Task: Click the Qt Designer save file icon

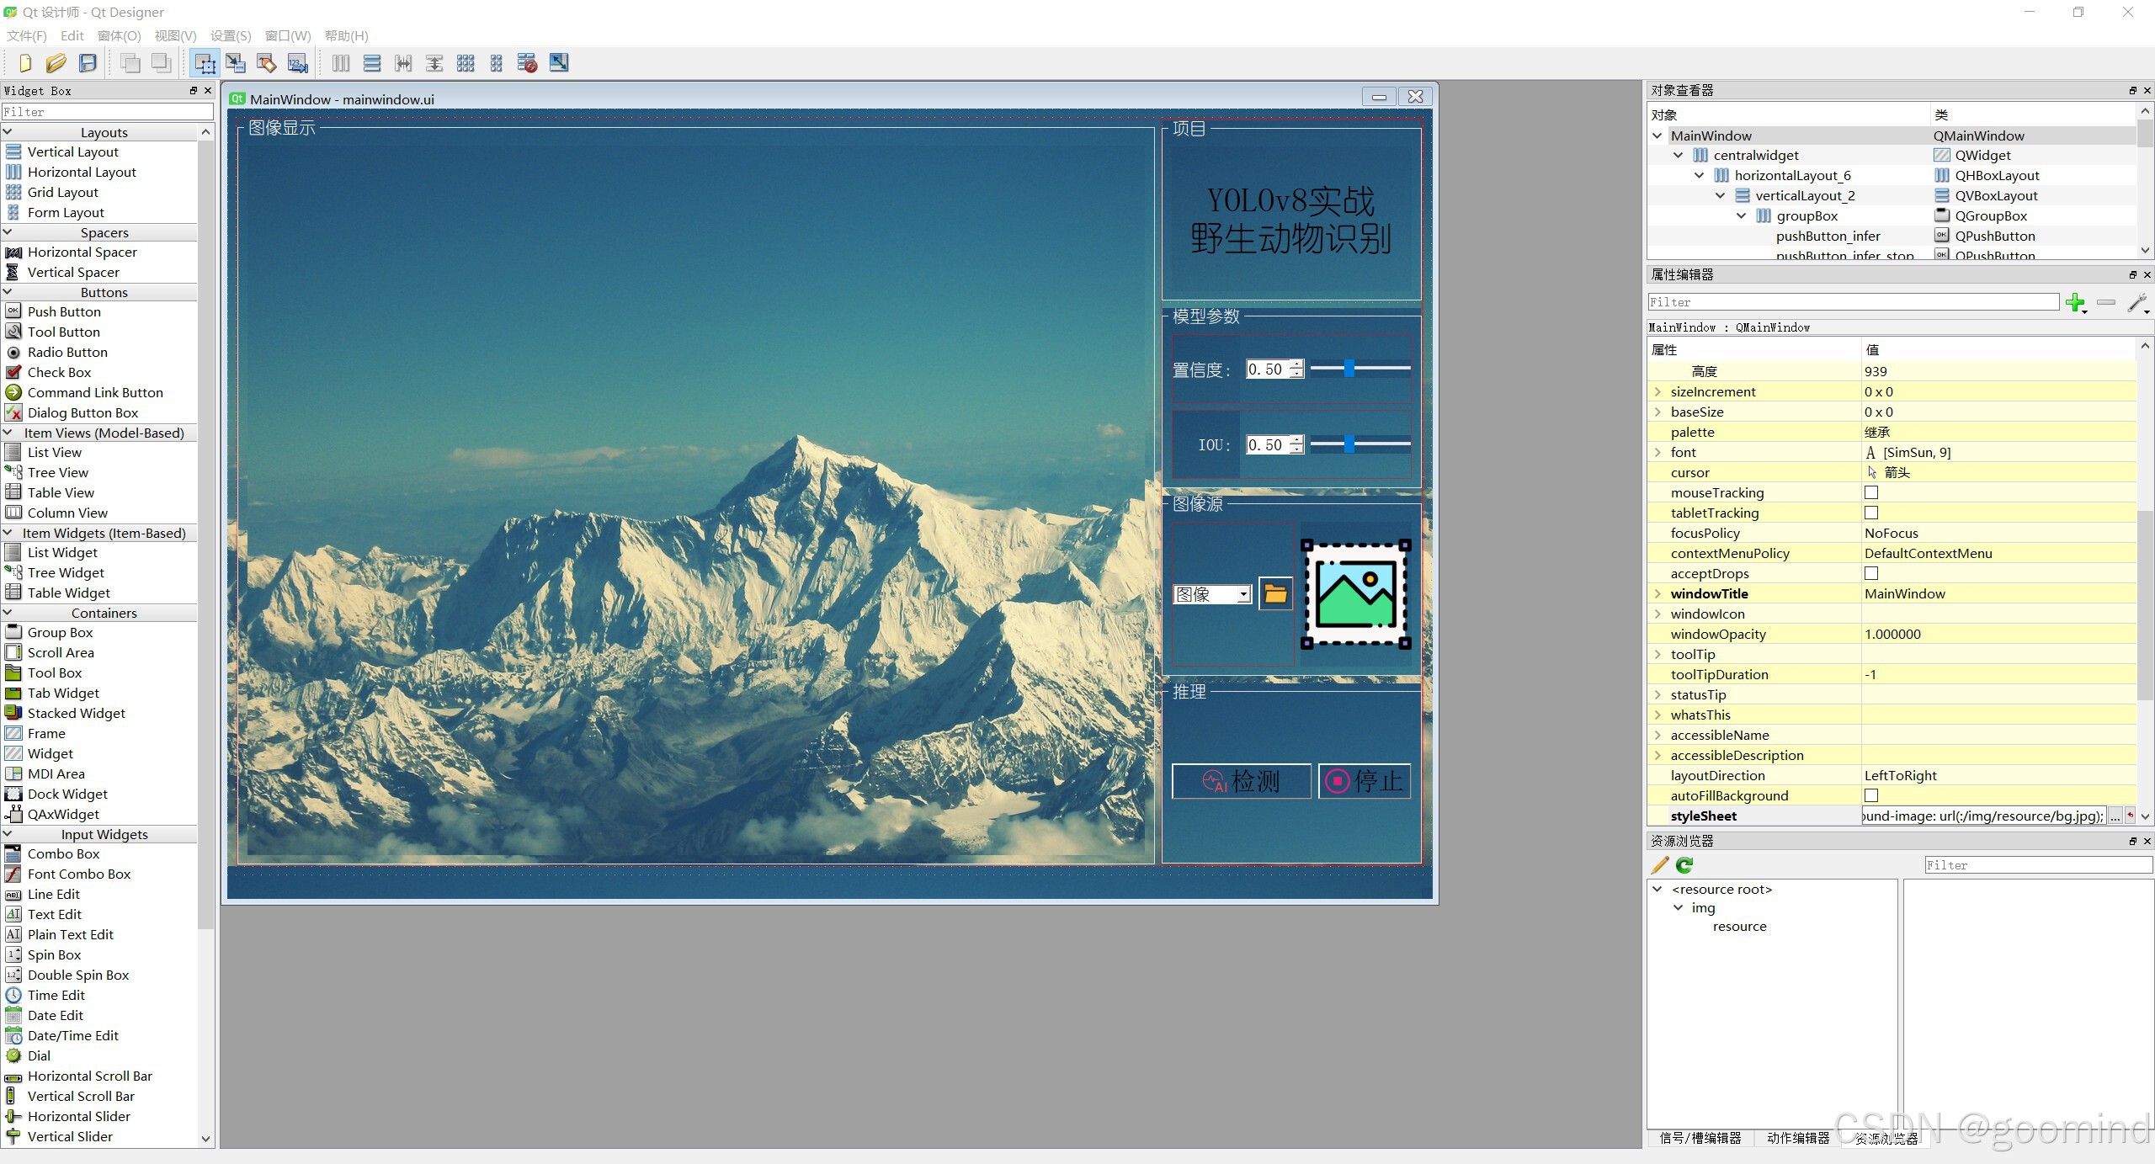Action: (89, 61)
